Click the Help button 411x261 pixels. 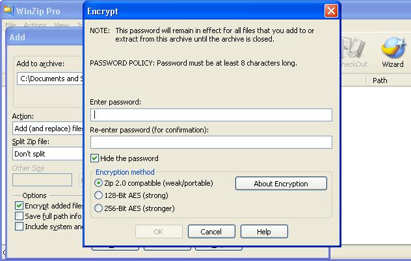tap(264, 232)
